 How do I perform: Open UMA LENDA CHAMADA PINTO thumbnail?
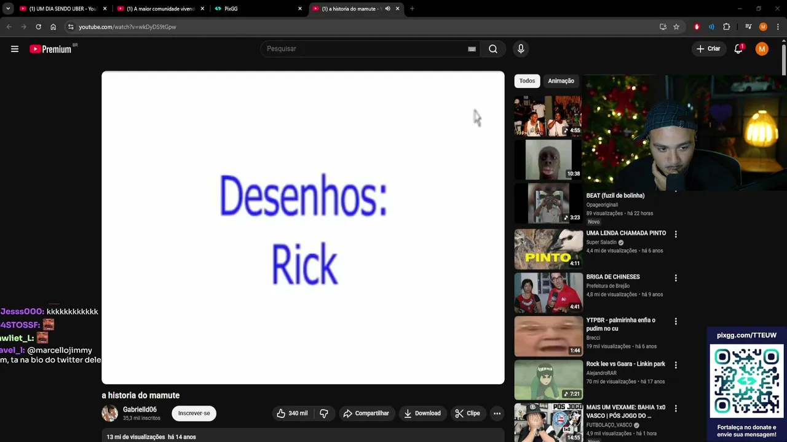(x=548, y=249)
